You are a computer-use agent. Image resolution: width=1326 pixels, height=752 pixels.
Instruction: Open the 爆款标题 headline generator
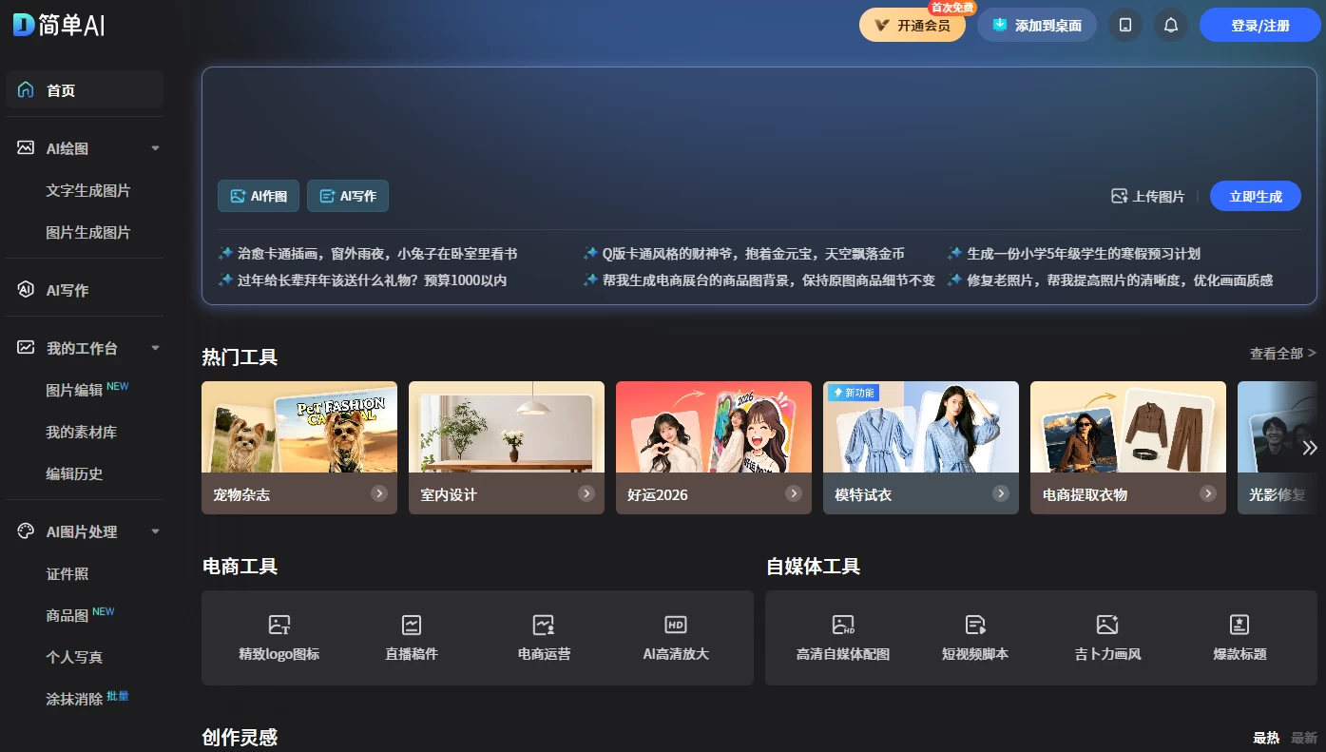coord(1239,638)
